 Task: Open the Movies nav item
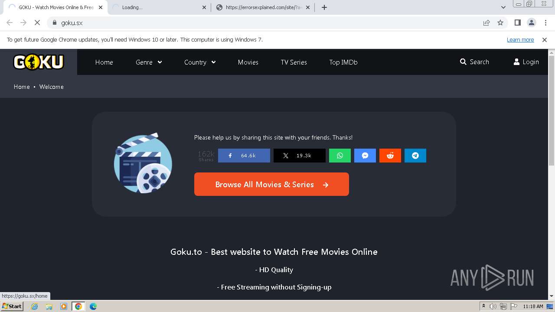248,62
